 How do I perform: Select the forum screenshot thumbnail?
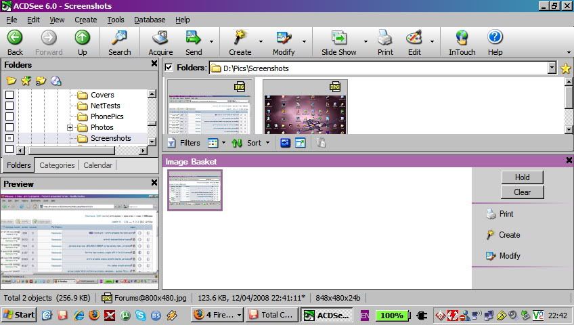(x=210, y=106)
